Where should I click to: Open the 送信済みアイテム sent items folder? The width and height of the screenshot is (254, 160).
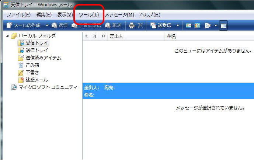tap(43, 58)
